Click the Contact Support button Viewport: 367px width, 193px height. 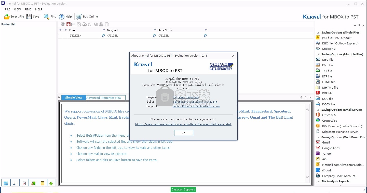point(183,189)
